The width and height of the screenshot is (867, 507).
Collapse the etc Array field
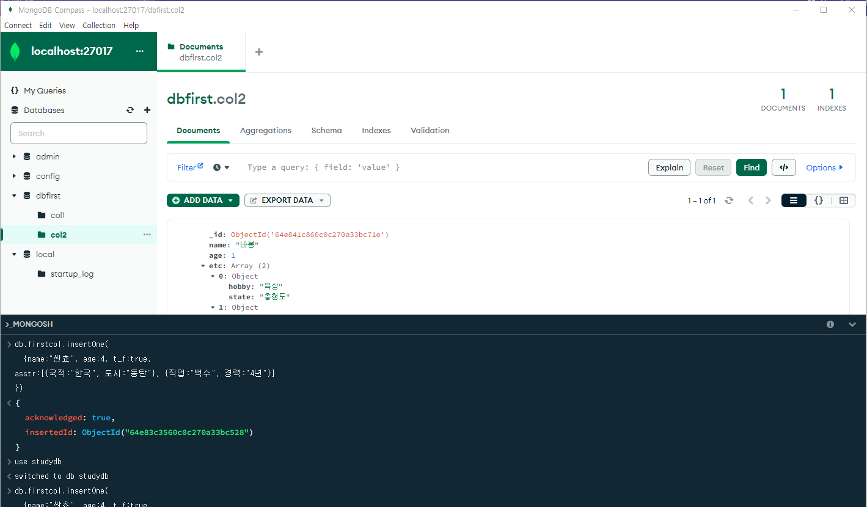(x=203, y=266)
